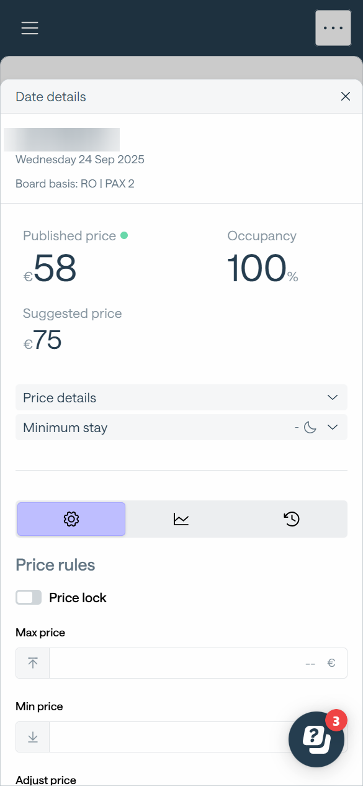Select the gear settings tab
This screenshot has height=786, width=363.
[x=71, y=519]
